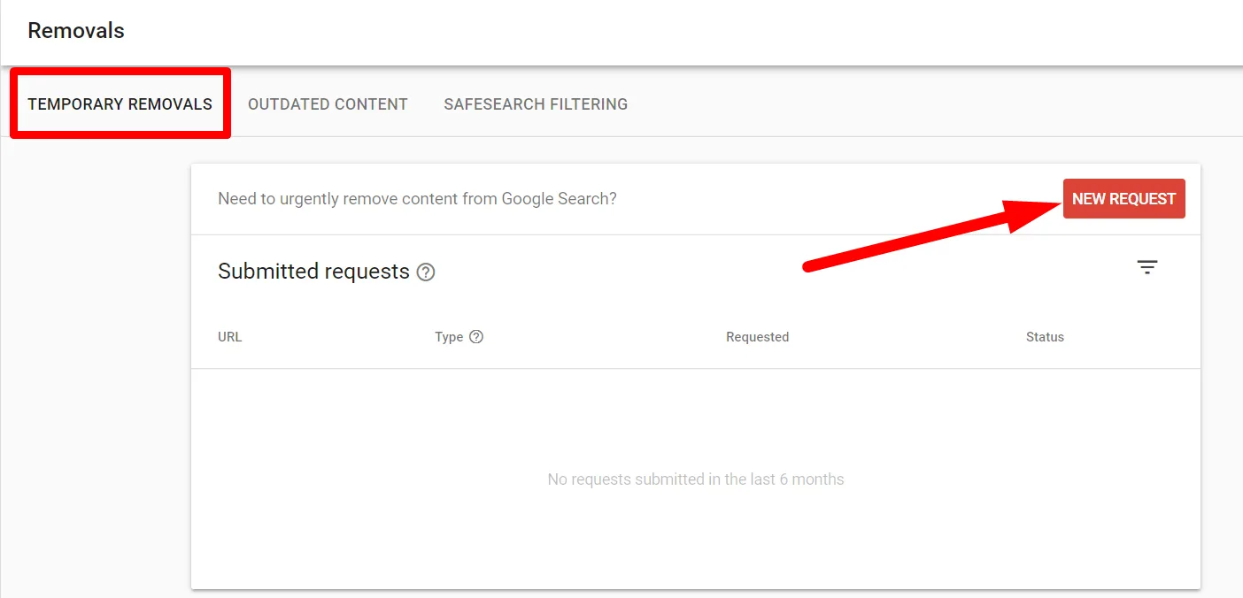
Task: Click the Type column header label
Action: (x=449, y=337)
